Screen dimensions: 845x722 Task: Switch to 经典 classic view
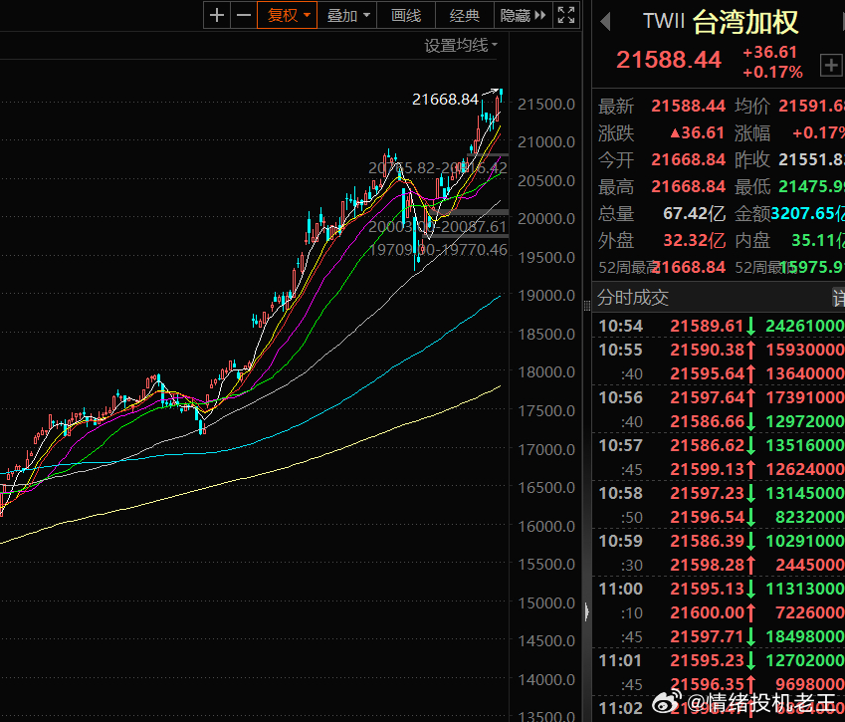pos(465,15)
